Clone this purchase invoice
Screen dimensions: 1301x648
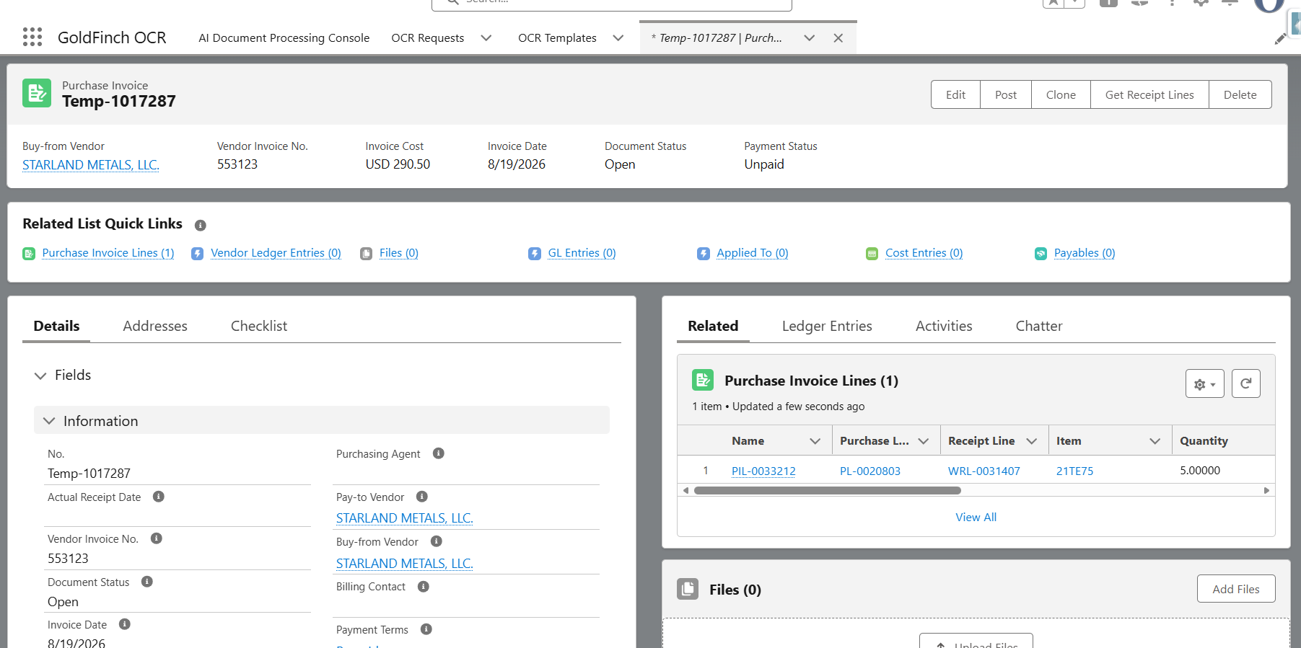tap(1061, 94)
